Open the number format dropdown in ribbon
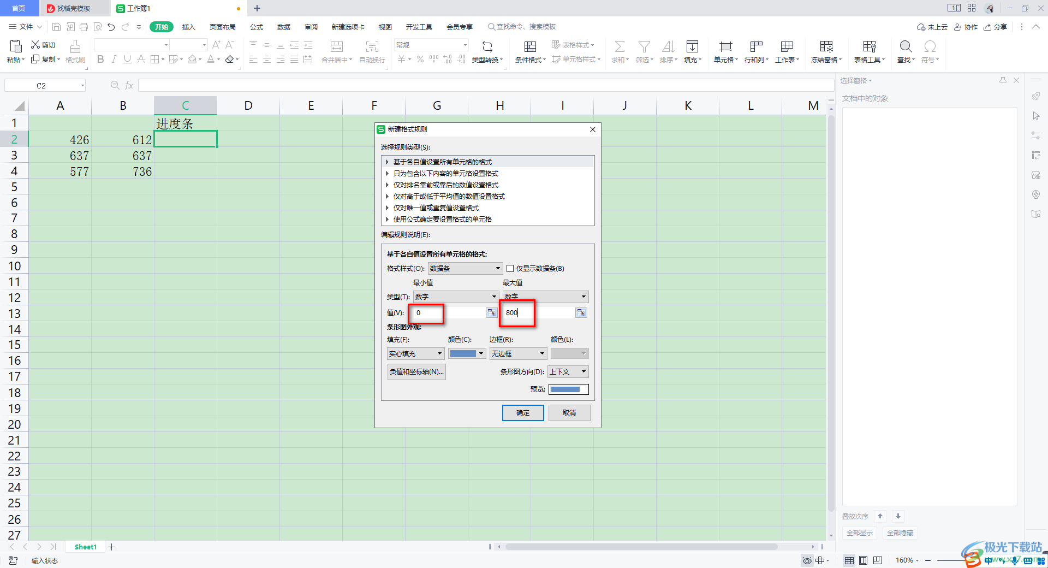 [465, 45]
